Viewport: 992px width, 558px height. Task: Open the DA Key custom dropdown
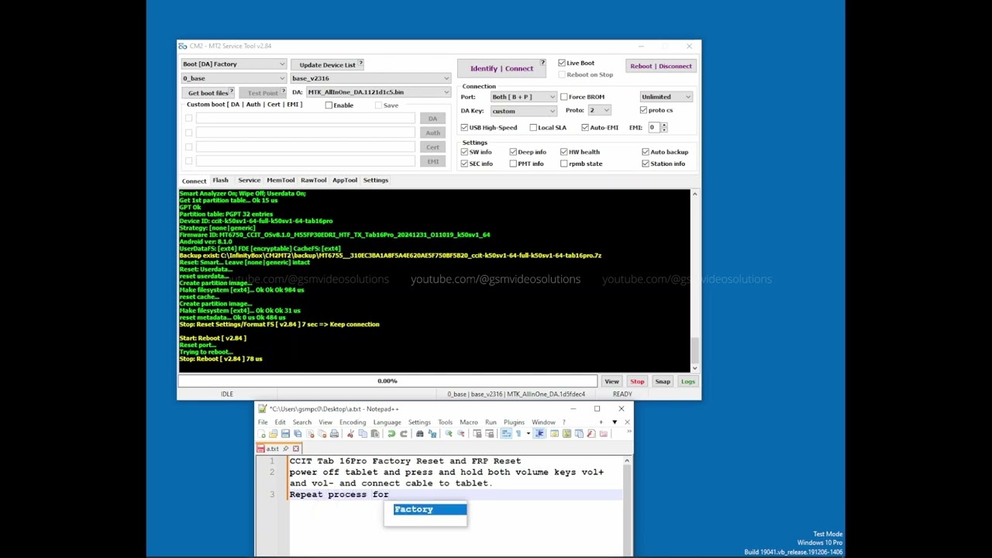pos(523,111)
